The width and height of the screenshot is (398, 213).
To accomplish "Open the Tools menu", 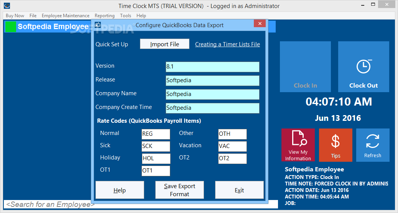I will point(126,16).
